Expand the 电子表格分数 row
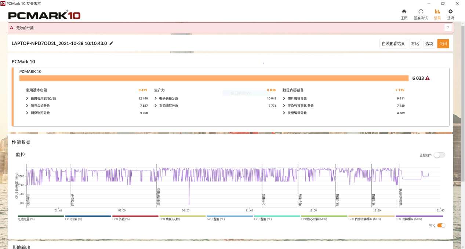 pyautogui.click(x=156, y=98)
